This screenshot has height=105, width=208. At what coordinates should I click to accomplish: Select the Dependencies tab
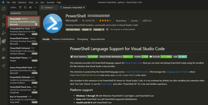click(x=98, y=39)
